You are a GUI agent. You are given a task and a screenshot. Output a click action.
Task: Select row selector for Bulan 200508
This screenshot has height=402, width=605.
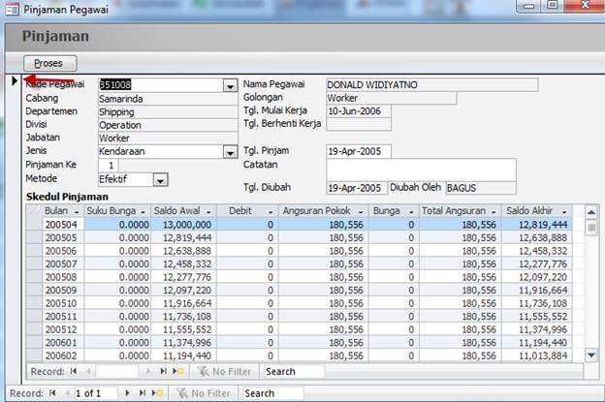coord(34,277)
